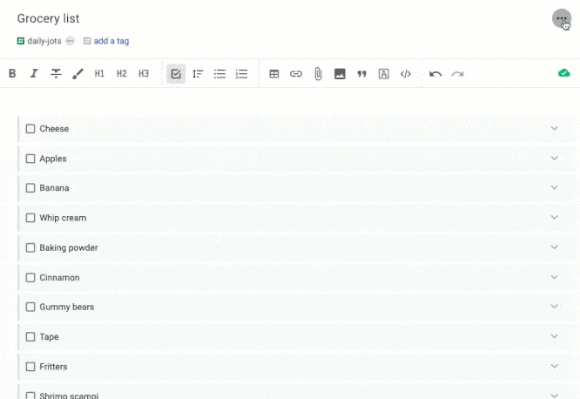Select the highlight brush tool

78,74
